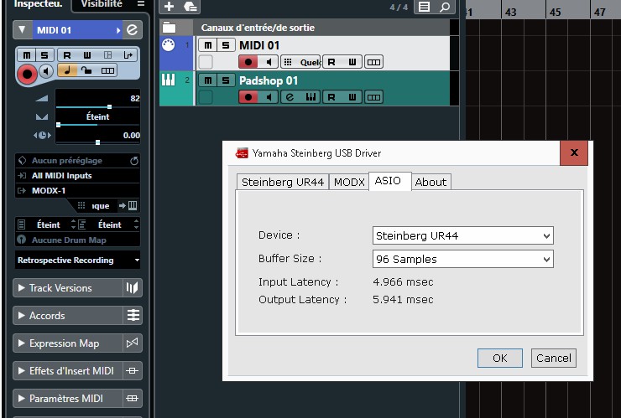Open the About tab

(431, 182)
